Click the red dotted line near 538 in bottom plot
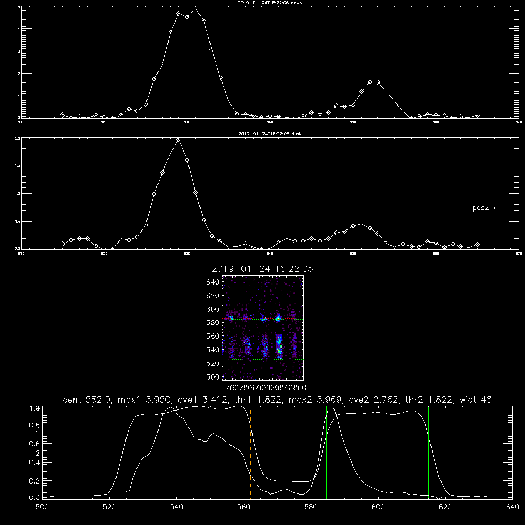This screenshot has width=525, height=525. [170, 453]
